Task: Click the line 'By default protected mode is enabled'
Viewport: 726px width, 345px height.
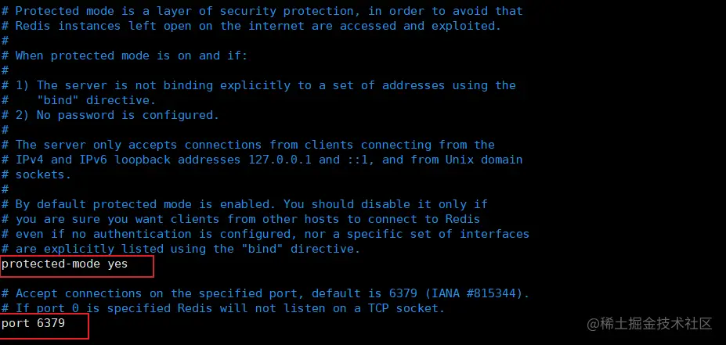Action: click(245, 204)
